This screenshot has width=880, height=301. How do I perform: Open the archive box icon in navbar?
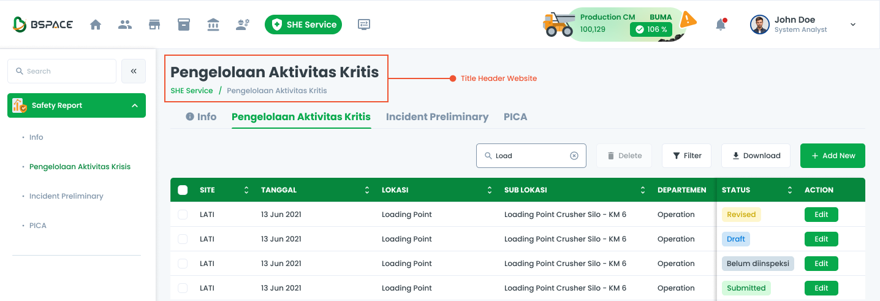184,25
